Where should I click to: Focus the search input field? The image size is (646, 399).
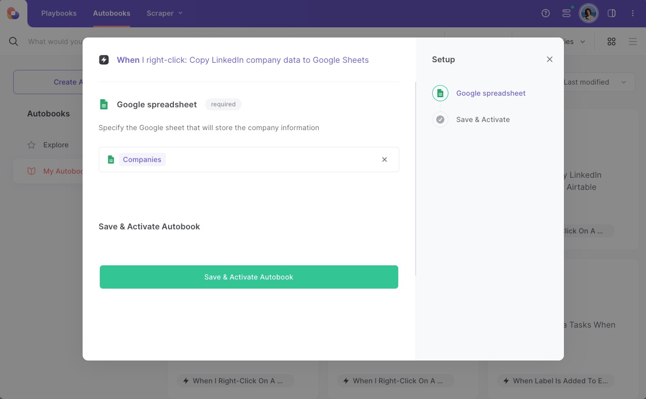55,42
